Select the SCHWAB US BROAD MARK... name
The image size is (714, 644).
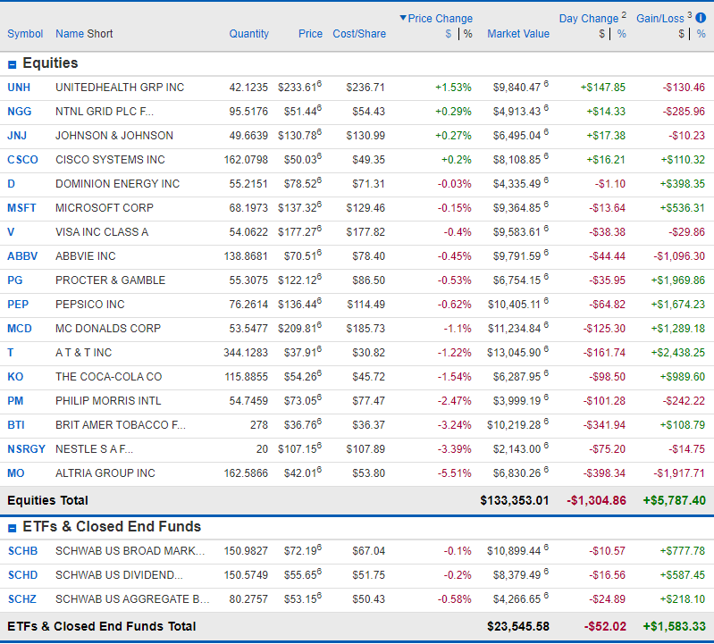130,551
